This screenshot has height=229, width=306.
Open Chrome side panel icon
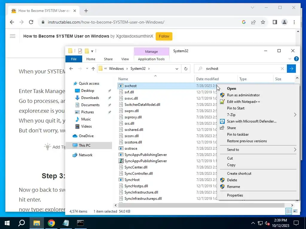[x=275, y=22]
